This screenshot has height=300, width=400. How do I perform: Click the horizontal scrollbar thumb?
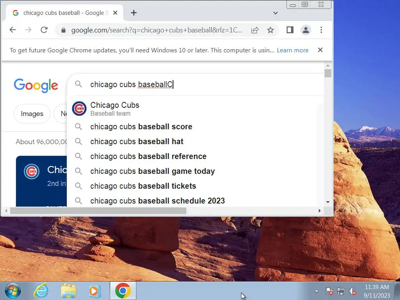[98, 211]
